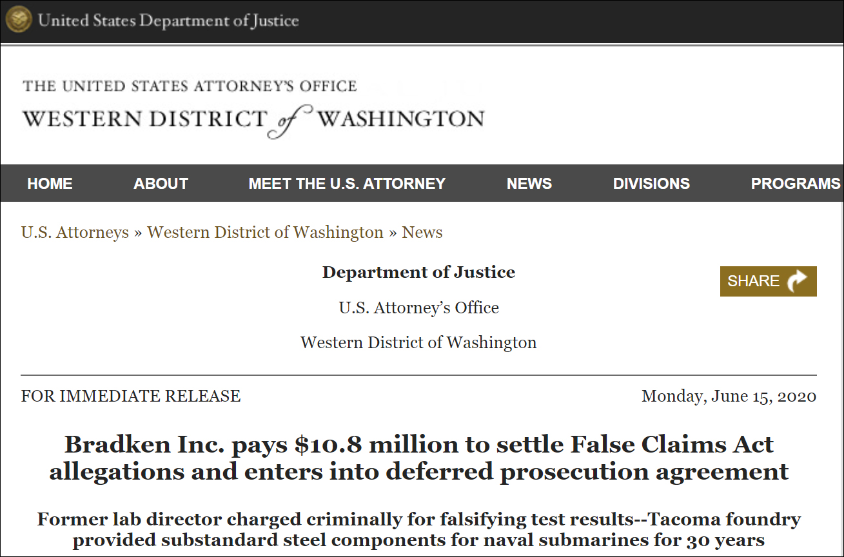This screenshot has height=557, width=844.
Task: Follow the Western District of Washington breadcrumb link
Action: 265,232
